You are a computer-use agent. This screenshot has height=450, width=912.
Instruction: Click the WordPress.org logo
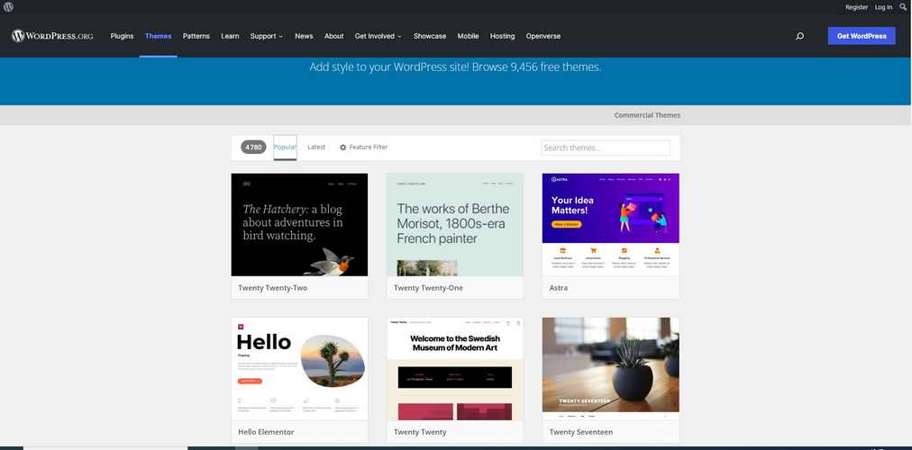[52, 36]
